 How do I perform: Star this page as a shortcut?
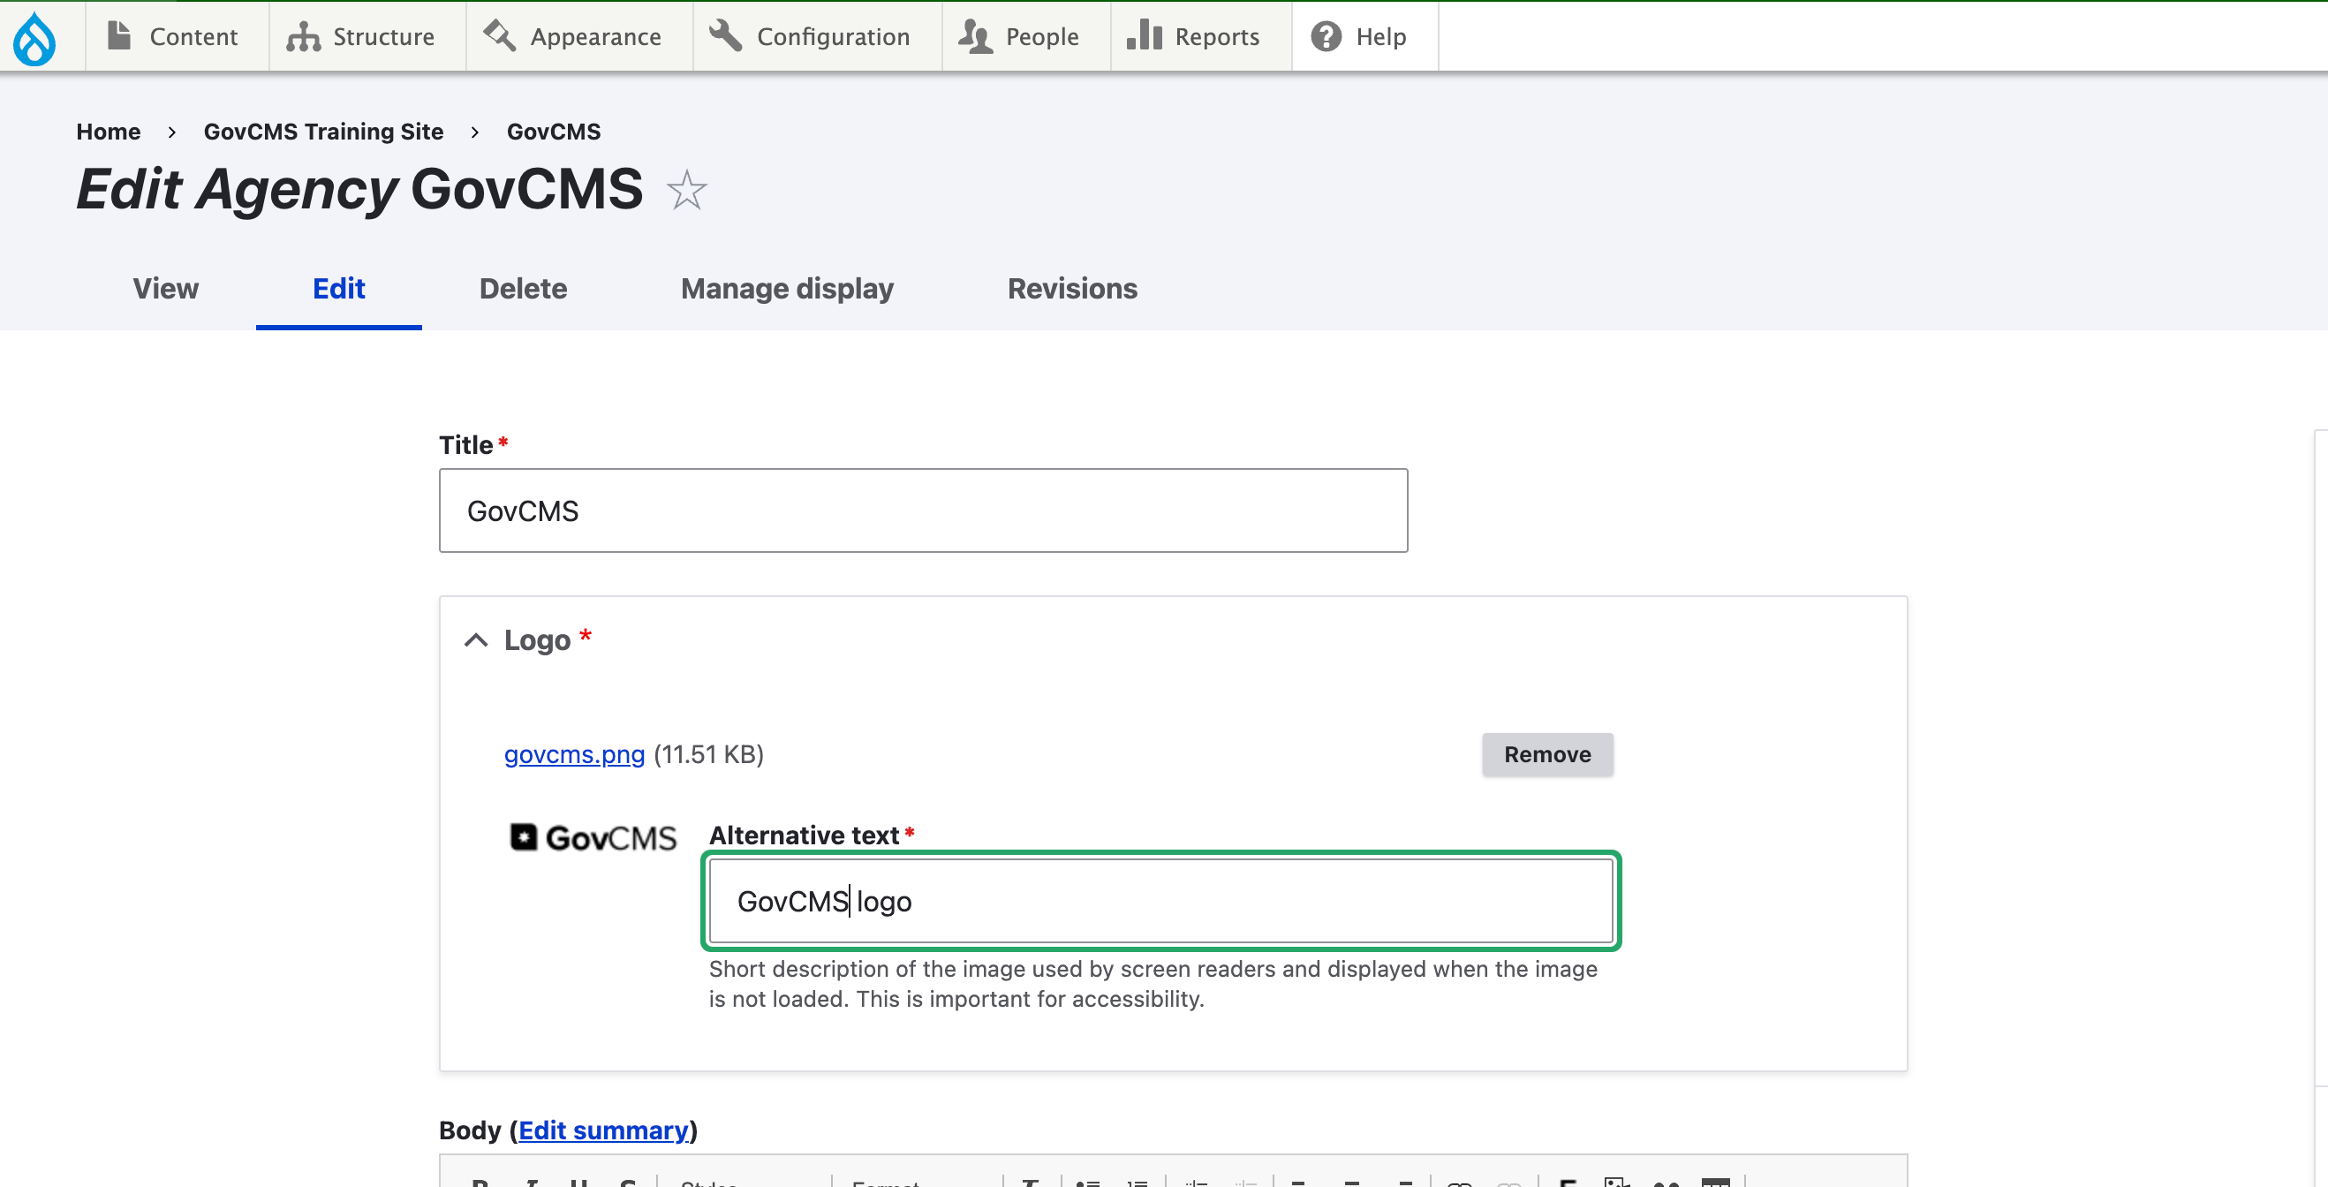(686, 191)
